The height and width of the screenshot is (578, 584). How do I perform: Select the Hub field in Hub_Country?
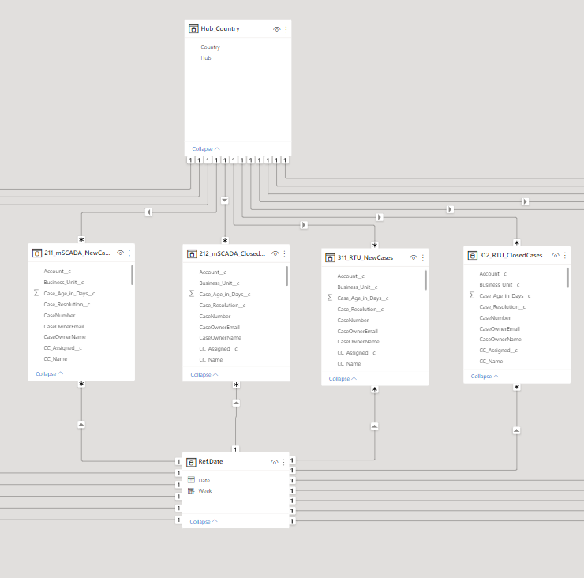(206, 58)
